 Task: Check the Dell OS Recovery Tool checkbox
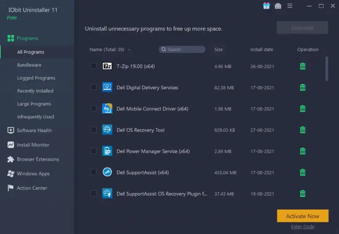[94, 129]
